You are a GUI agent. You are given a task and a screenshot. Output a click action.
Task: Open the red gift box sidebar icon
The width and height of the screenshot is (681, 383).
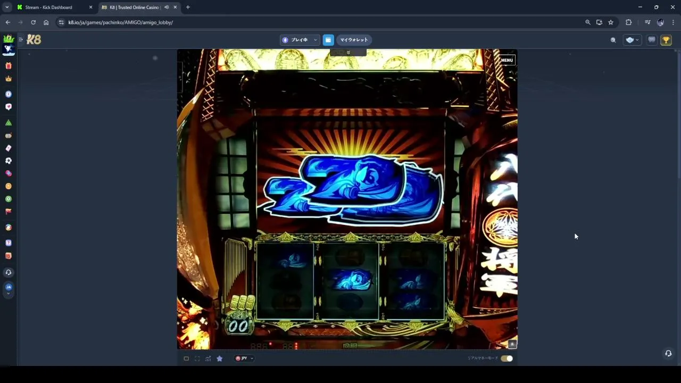[x=9, y=66]
